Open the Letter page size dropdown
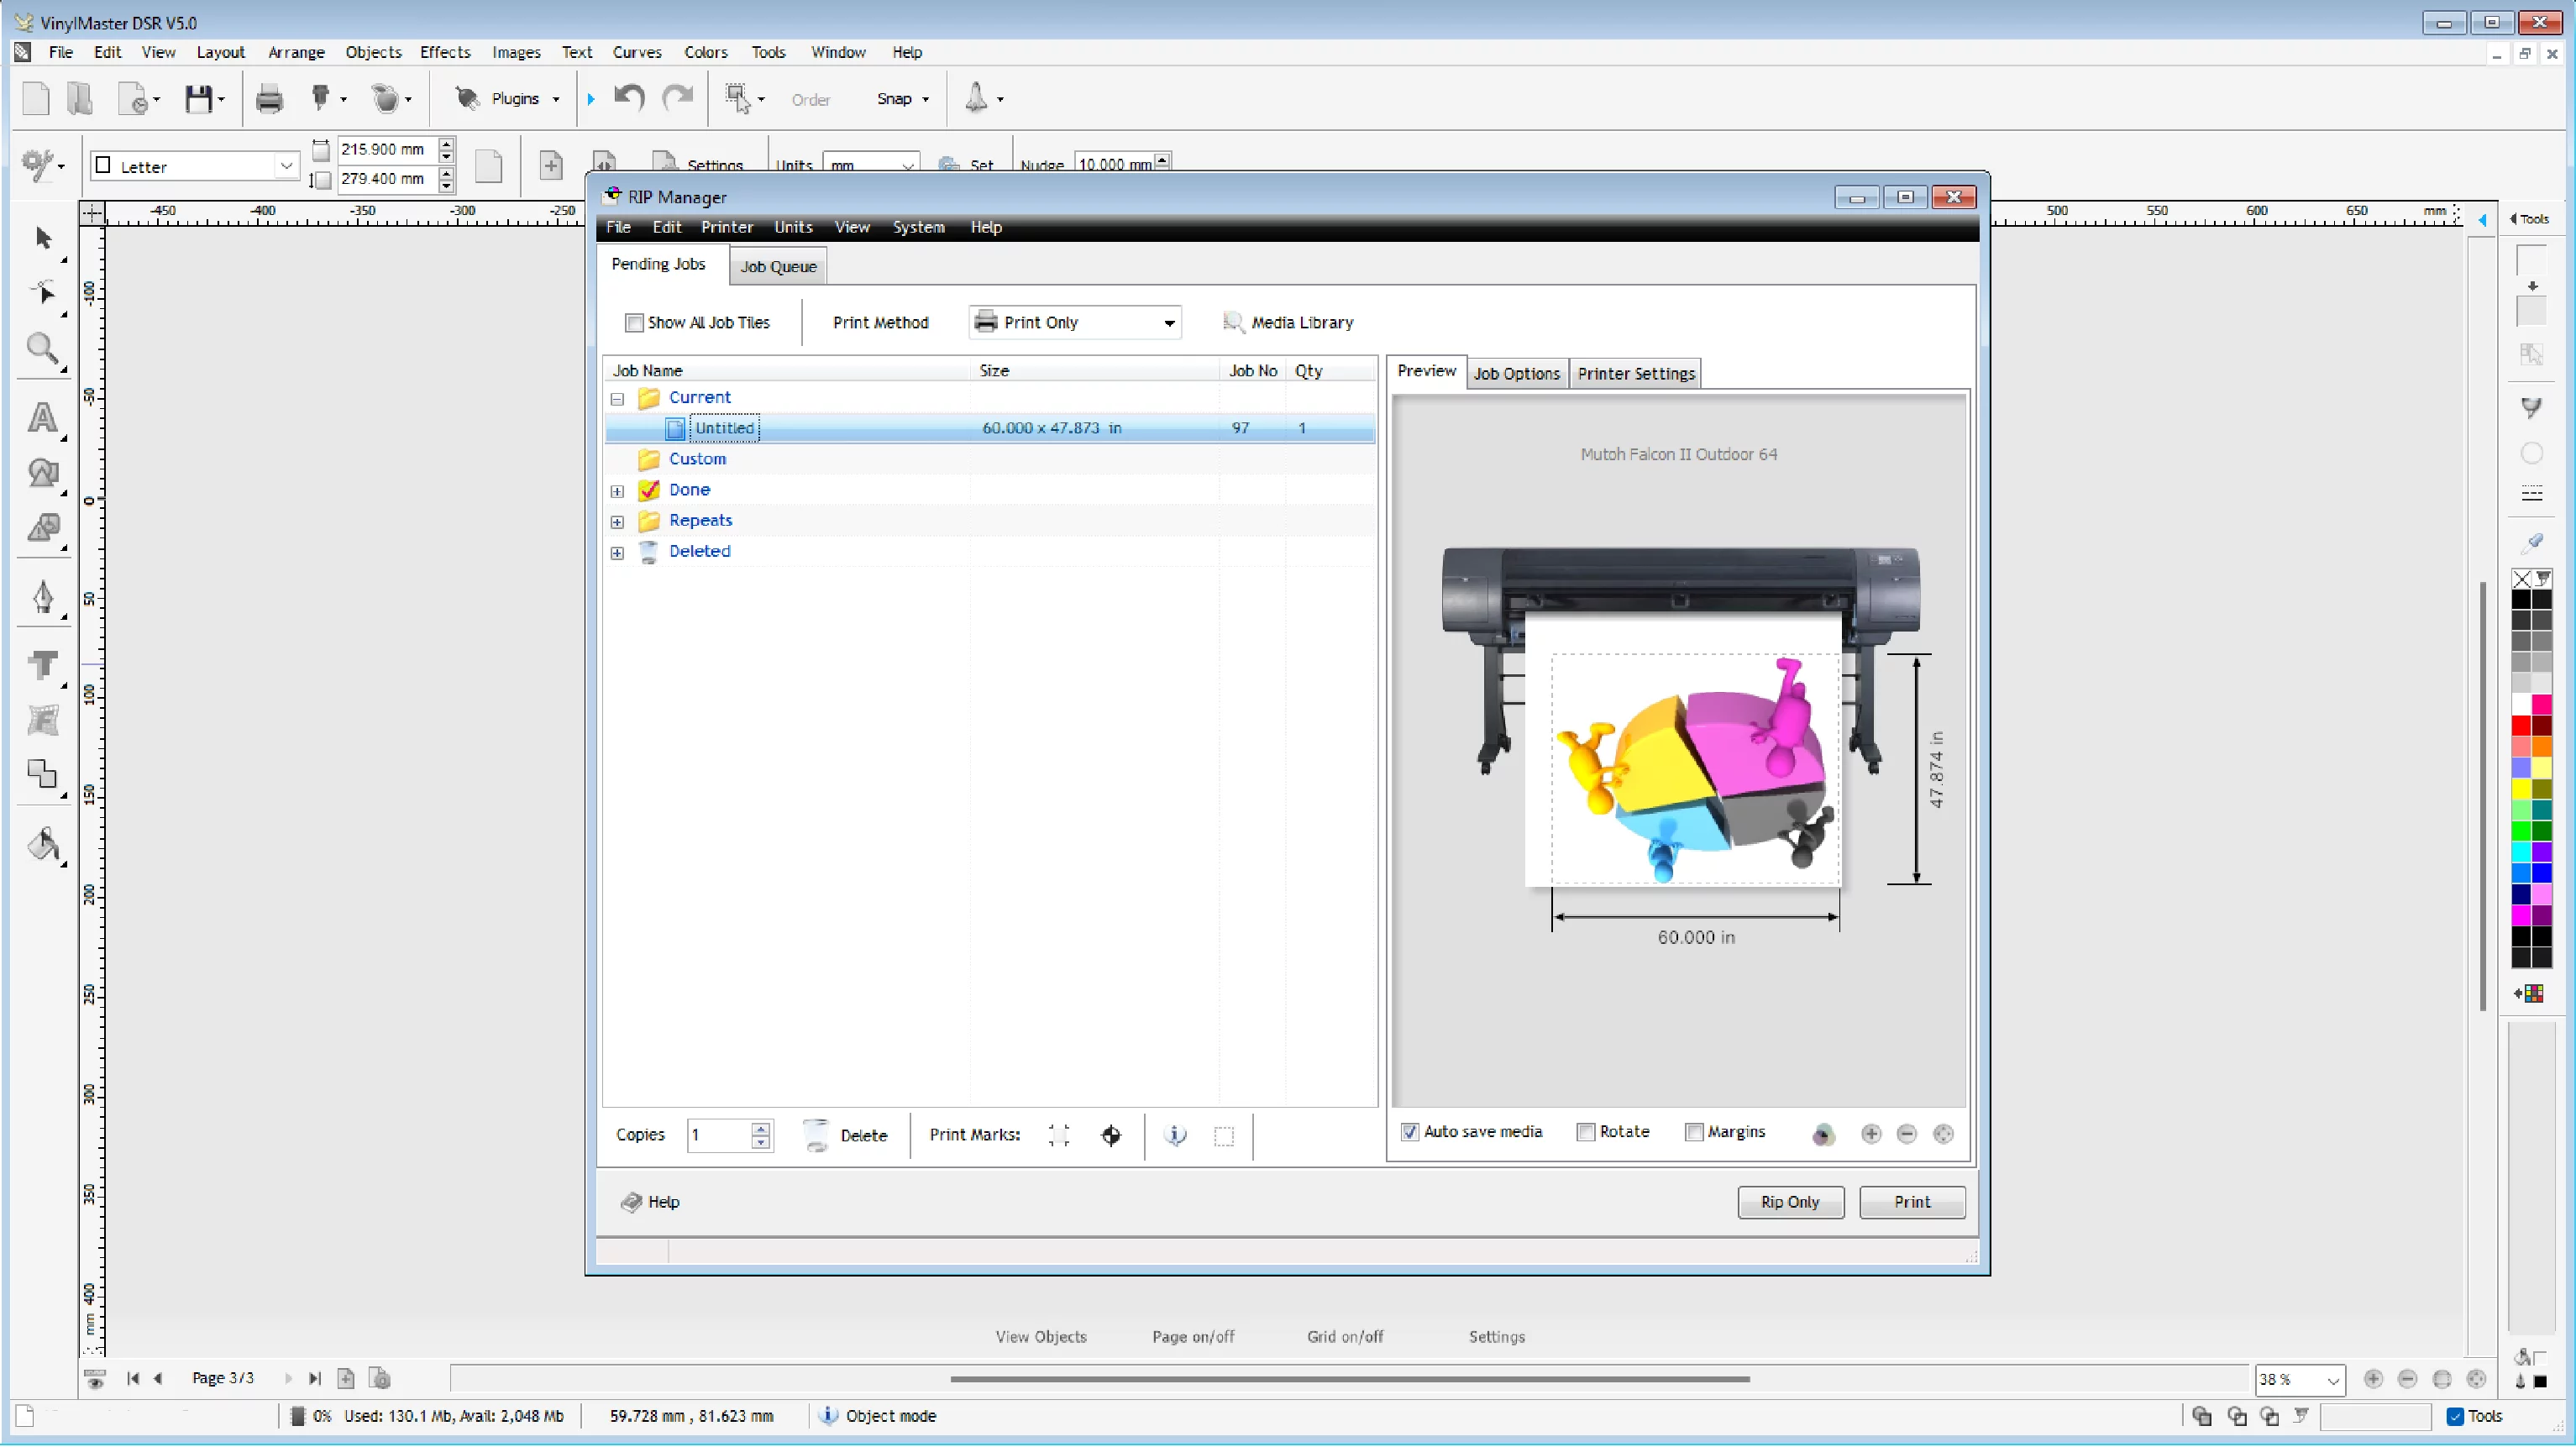 pyautogui.click(x=195, y=166)
